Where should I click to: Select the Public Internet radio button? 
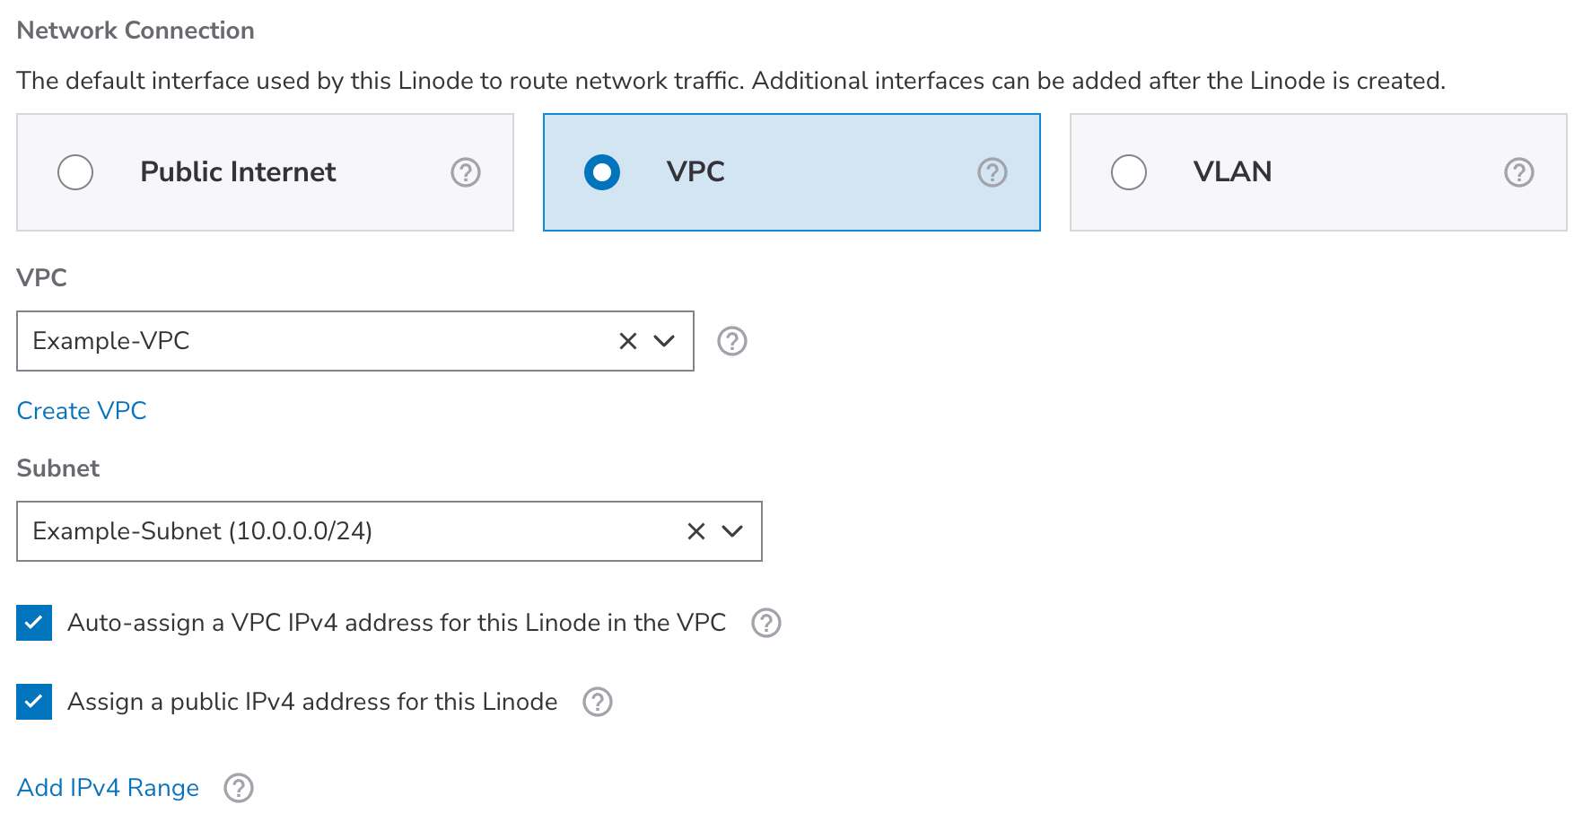click(x=75, y=172)
